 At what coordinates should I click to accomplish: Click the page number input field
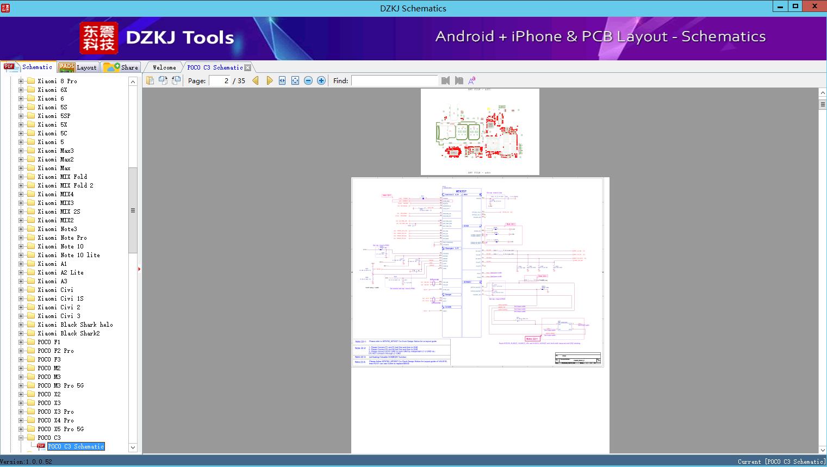coord(220,80)
